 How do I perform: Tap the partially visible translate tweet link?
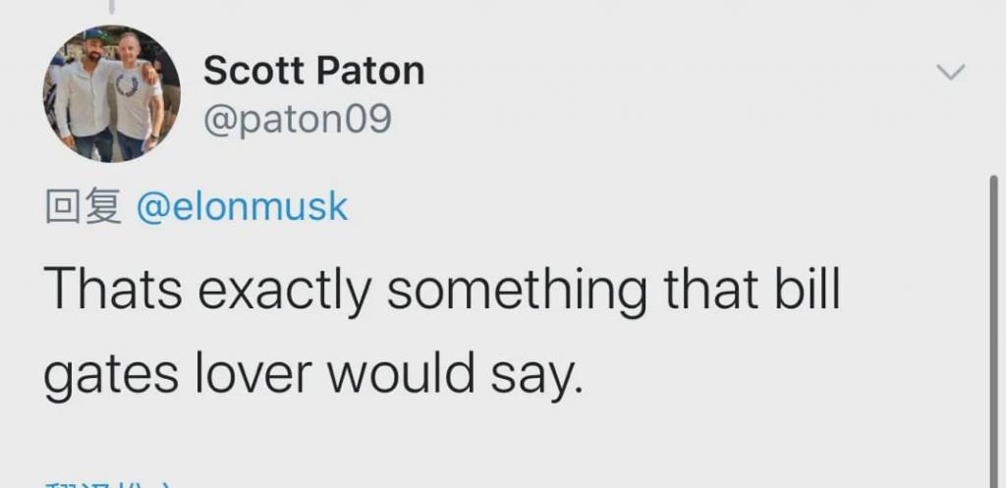(x=109, y=484)
